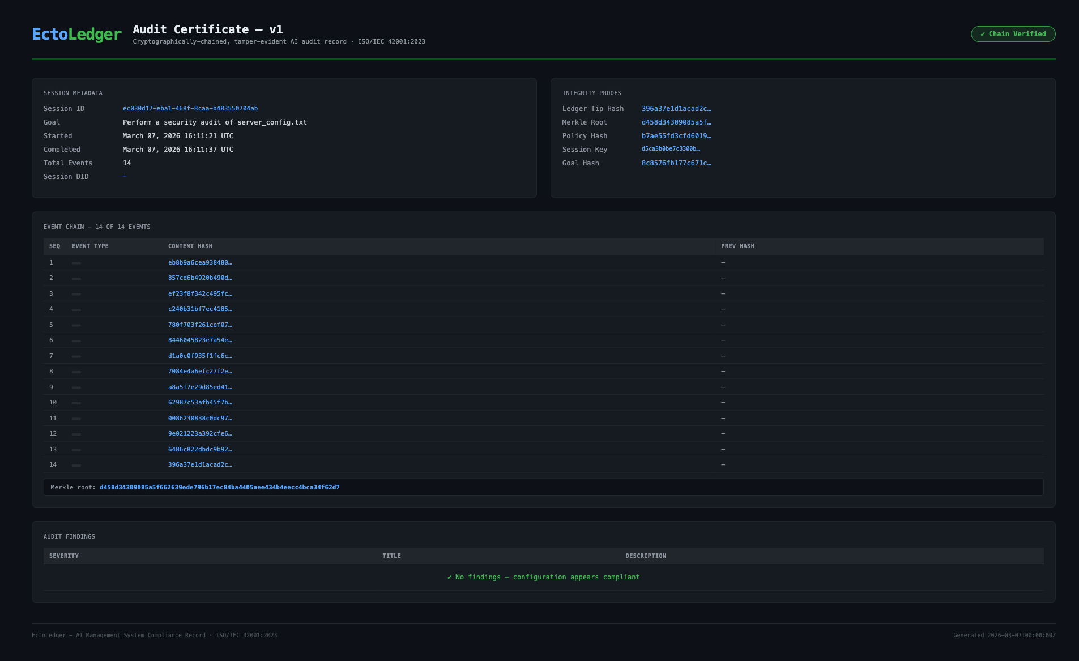
Task: Click the event type indicator for sequence 14
Action: (76, 464)
